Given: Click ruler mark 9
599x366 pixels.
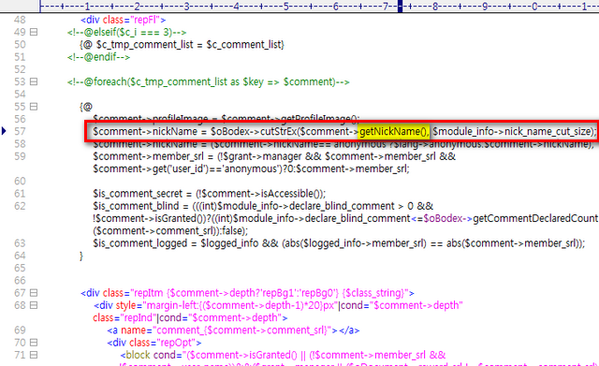Looking at the screenshot, I should [485, 7].
